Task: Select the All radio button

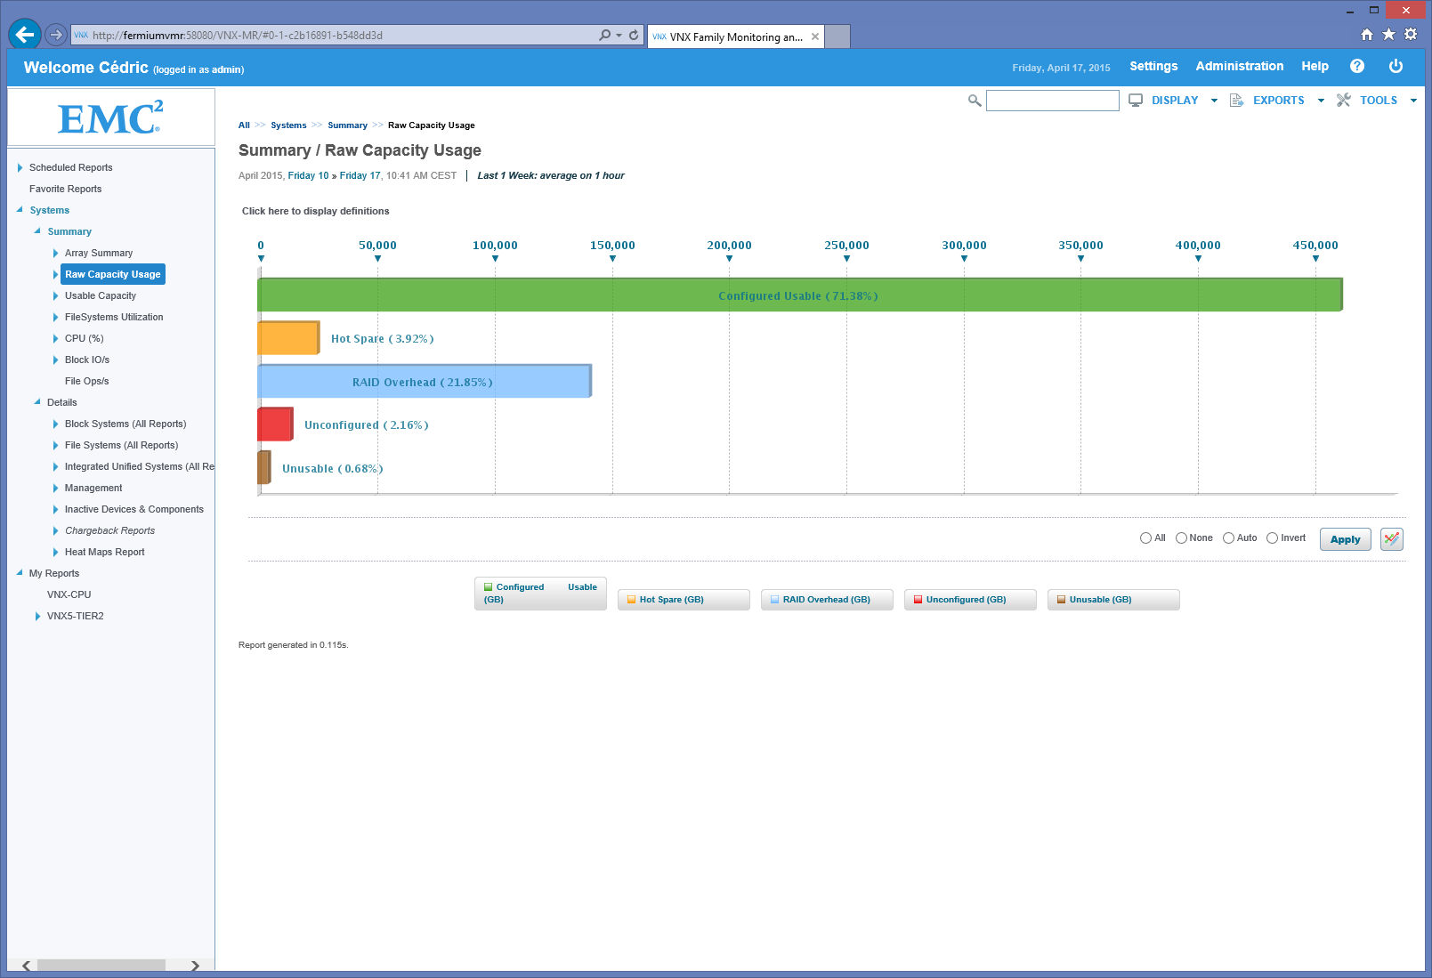Action: point(1145,538)
